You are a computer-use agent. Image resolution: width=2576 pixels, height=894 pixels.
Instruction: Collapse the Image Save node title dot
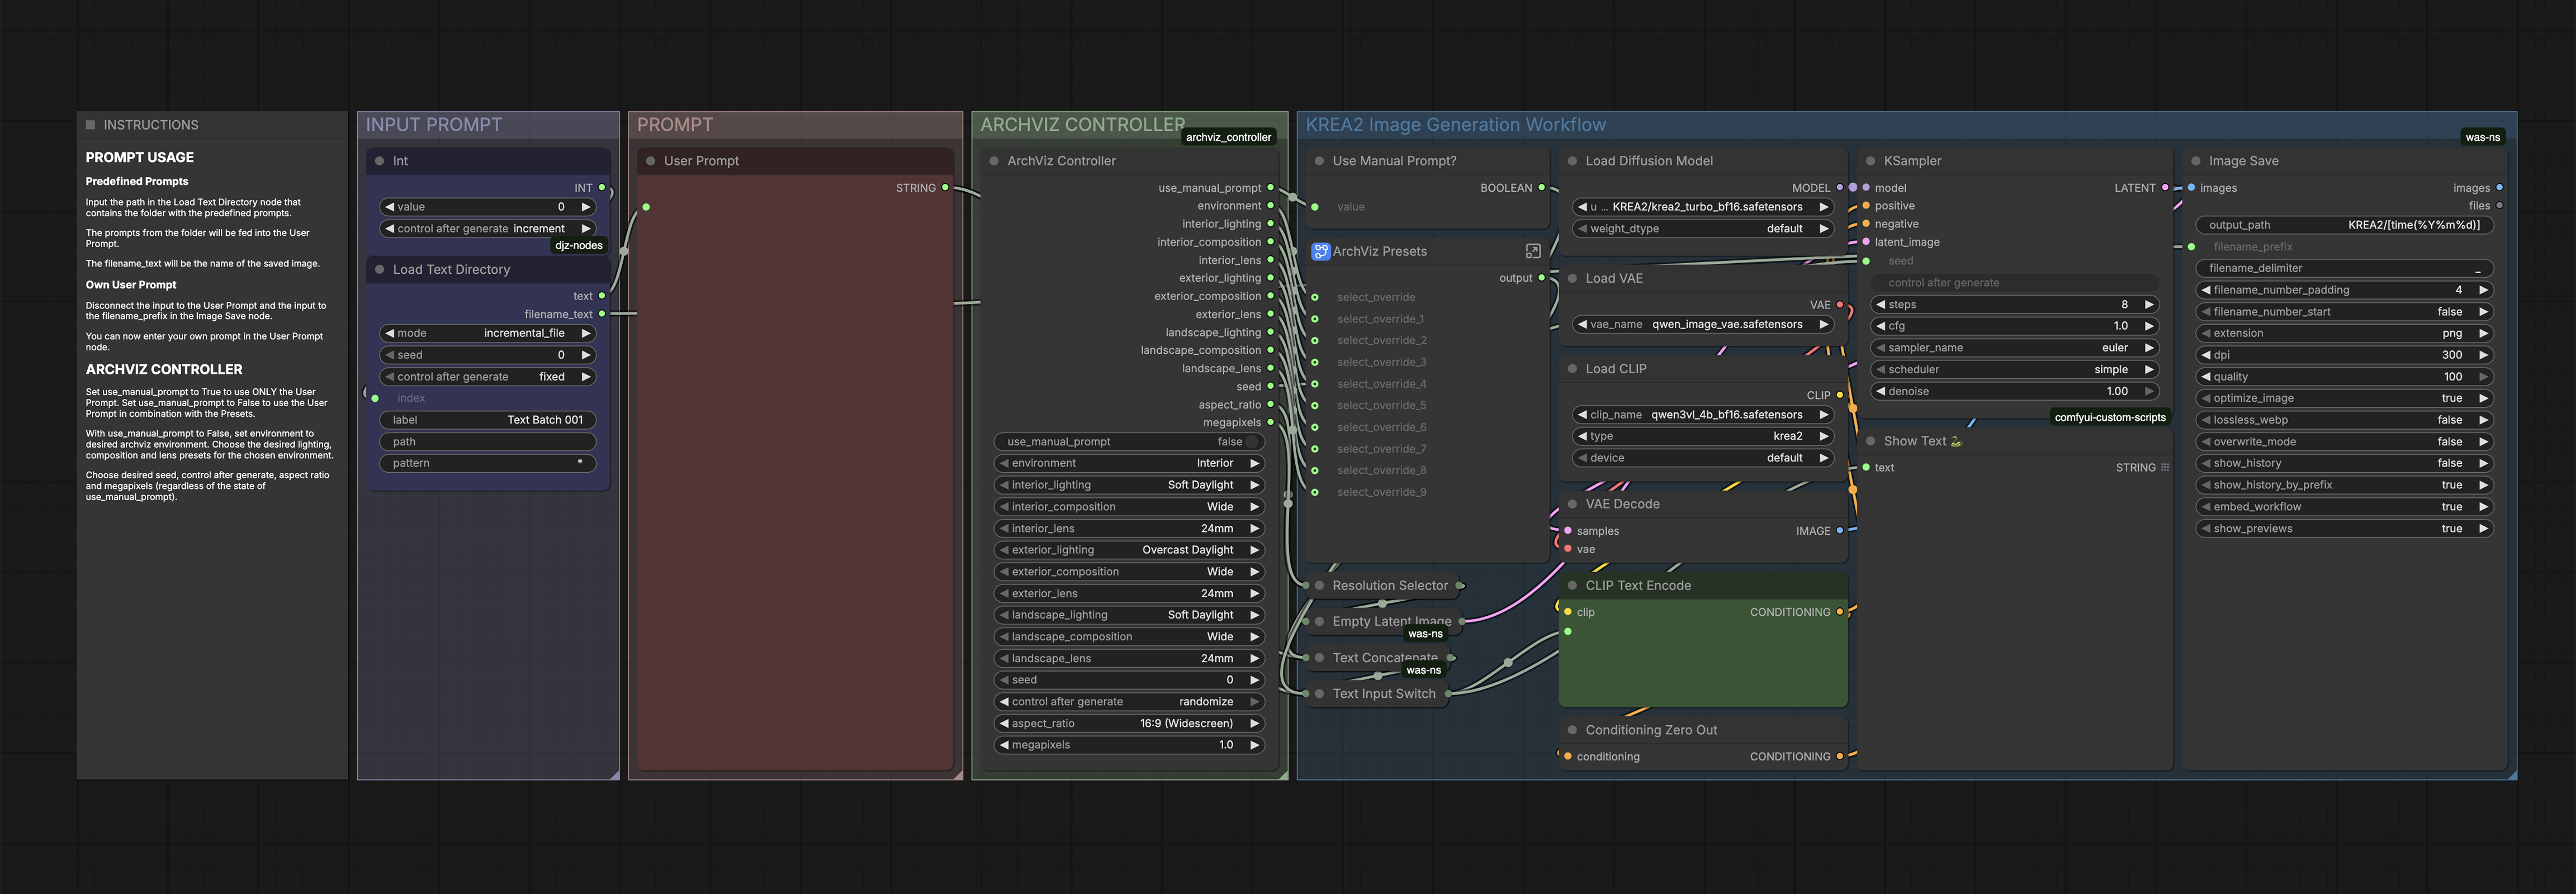click(2196, 161)
